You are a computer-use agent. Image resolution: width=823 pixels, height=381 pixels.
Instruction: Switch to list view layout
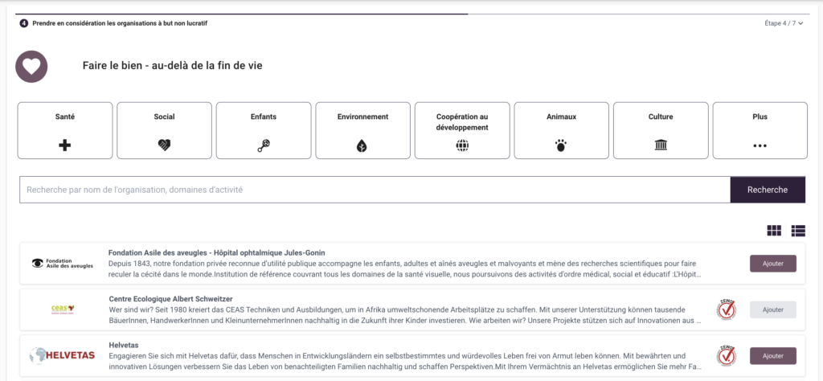(798, 231)
